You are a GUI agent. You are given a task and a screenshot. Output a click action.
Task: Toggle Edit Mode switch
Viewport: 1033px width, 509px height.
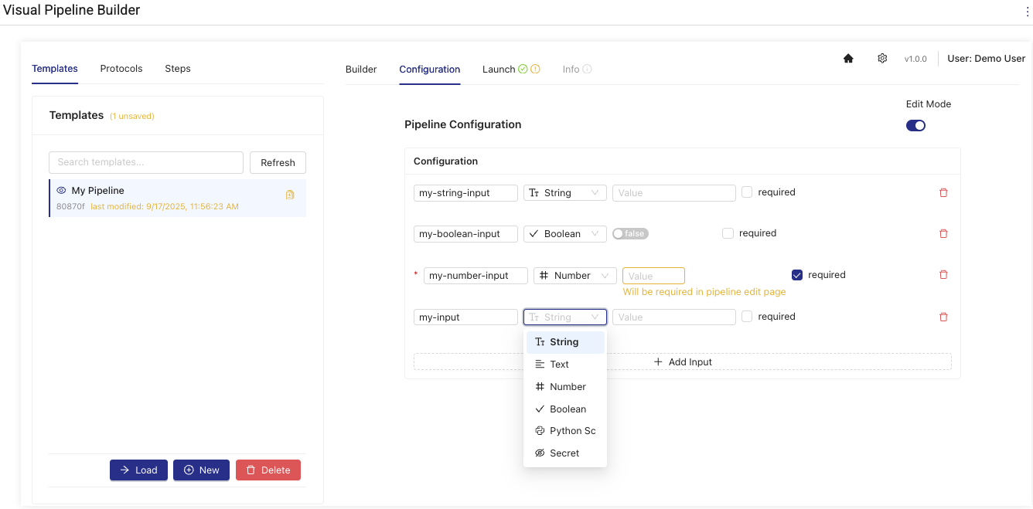pyautogui.click(x=915, y=125)
